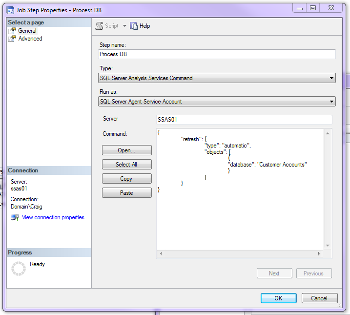Maximize the Job Step Properties window
Viewport: 350px width, 315px height.
coord(313,8)
